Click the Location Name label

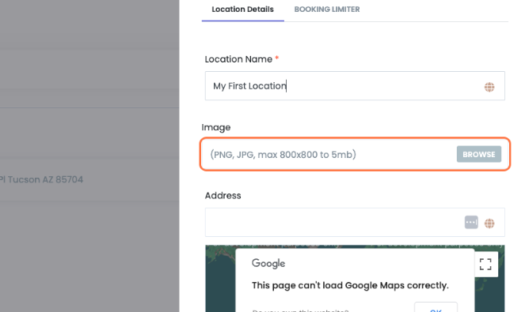[238, 59]
